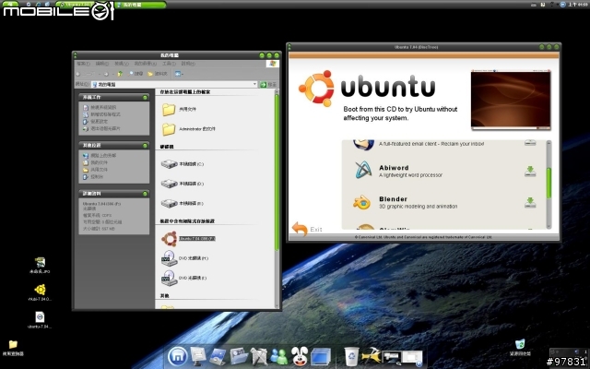Expand the address bar dropdown list
This screenshot has height=369, width=590.
(254, 84)
